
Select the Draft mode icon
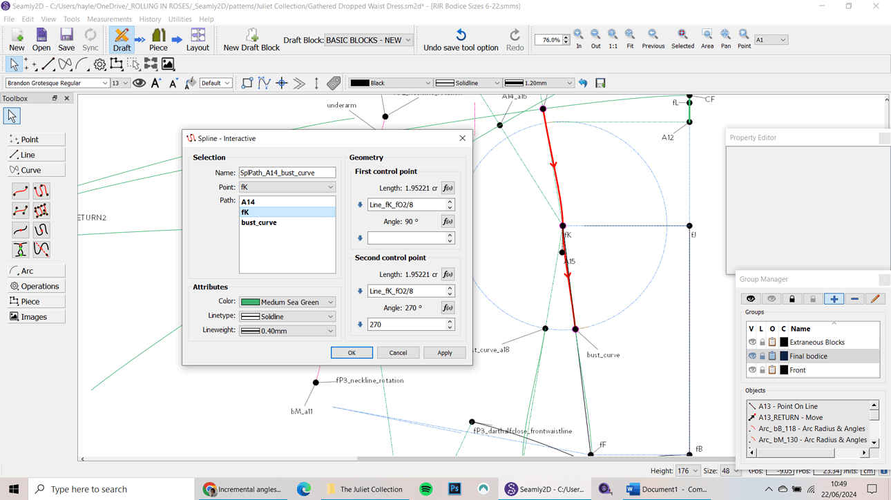pyautogui.click(x=121, y=39)
